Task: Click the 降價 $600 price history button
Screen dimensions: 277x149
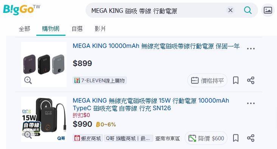Action: (x=206, y=138)
